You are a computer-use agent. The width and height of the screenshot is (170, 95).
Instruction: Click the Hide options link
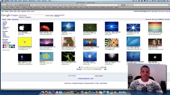(15, 20)
